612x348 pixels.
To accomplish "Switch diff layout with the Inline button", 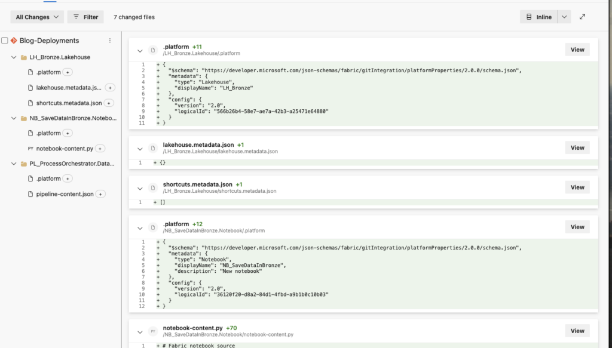I will [538, 17].
